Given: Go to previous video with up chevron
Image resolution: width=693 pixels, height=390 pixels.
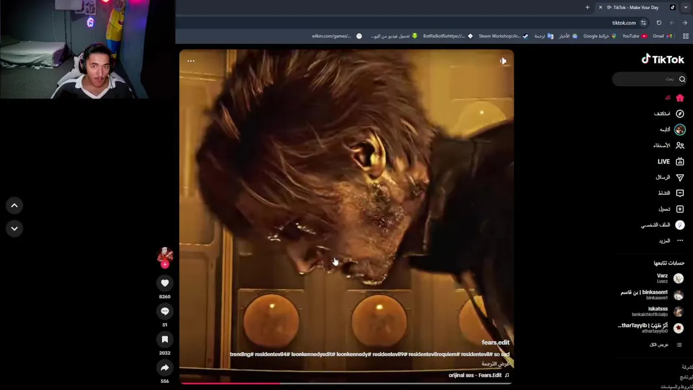Looking at the screenshot, I should [x=15, y=205].
